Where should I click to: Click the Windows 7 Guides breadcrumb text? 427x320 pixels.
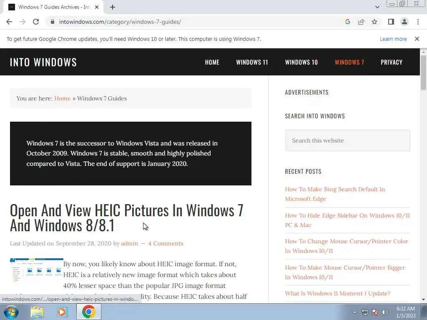[102, 98]
